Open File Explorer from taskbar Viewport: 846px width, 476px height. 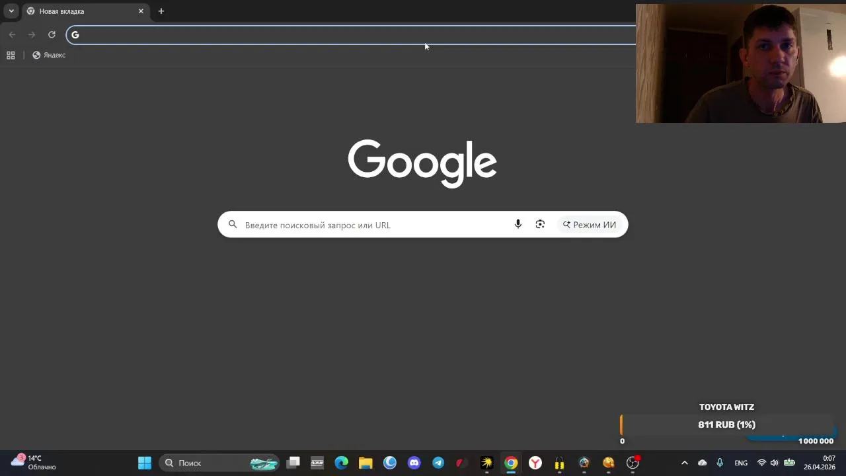click(x=365, y=463)
